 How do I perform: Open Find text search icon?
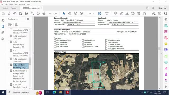click(x=32, y=13)
